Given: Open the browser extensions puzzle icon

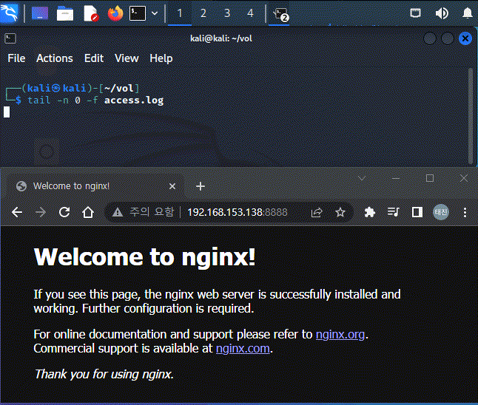Looking at the screenshot, I should click(369, 212).
